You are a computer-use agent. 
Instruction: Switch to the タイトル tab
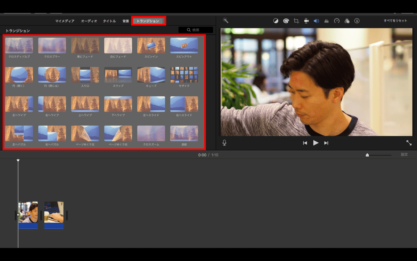point(109,21)
